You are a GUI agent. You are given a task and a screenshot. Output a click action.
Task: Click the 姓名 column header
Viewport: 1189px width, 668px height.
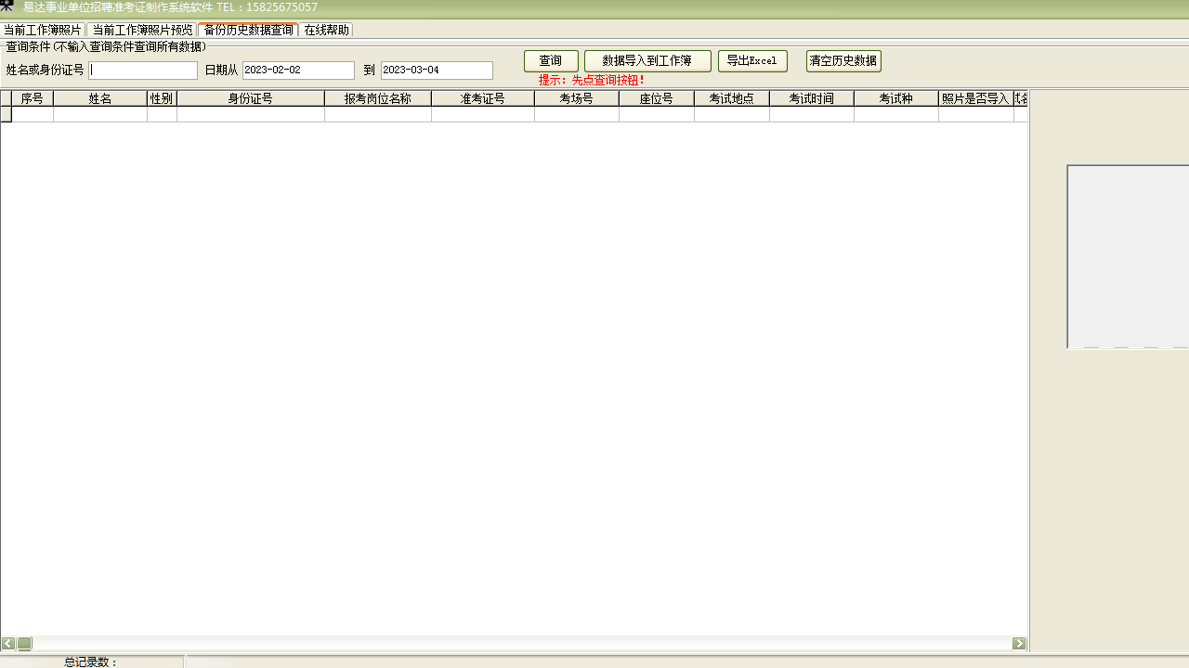pos(100,98)
